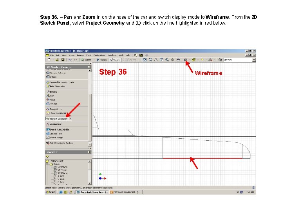
Task: Click the Insert Image tool
Action: [54, 138]
